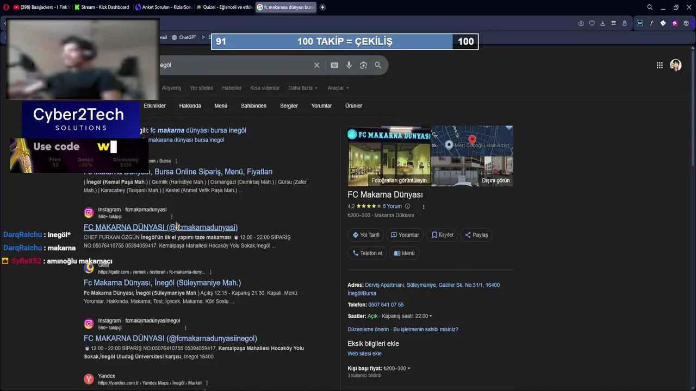The width and height of the screenshot is (696, 391).
Task: Open the Flash extension icon
Action: pos(651,23)
